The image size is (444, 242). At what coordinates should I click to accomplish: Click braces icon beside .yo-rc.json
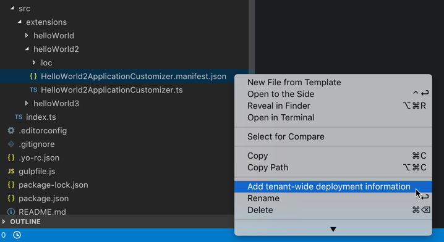coord(11,157)
